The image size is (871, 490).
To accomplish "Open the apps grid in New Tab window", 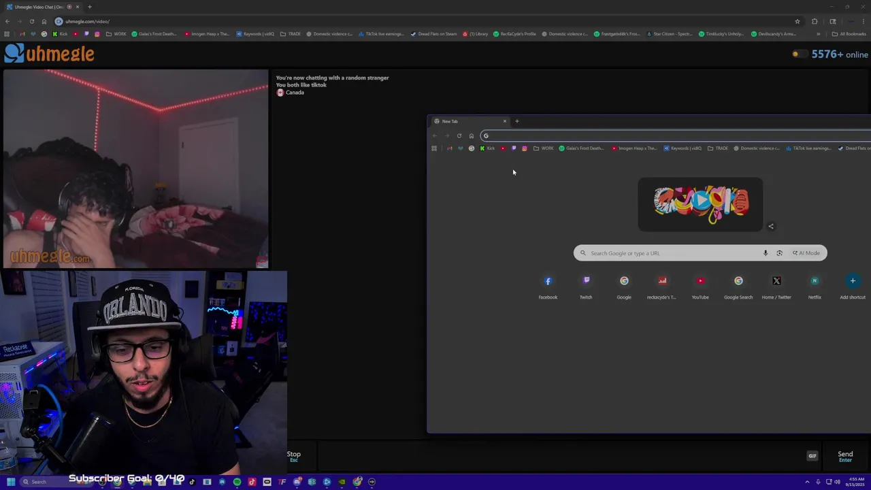I will [434, 148].
